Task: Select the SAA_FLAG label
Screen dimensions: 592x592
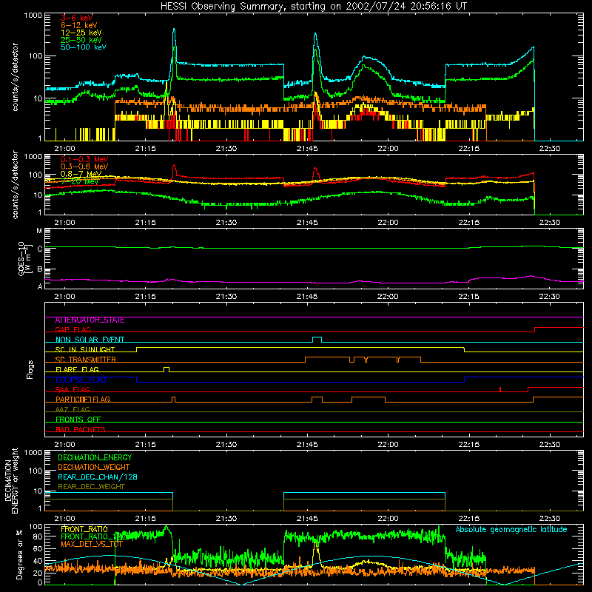Action: 73,389
